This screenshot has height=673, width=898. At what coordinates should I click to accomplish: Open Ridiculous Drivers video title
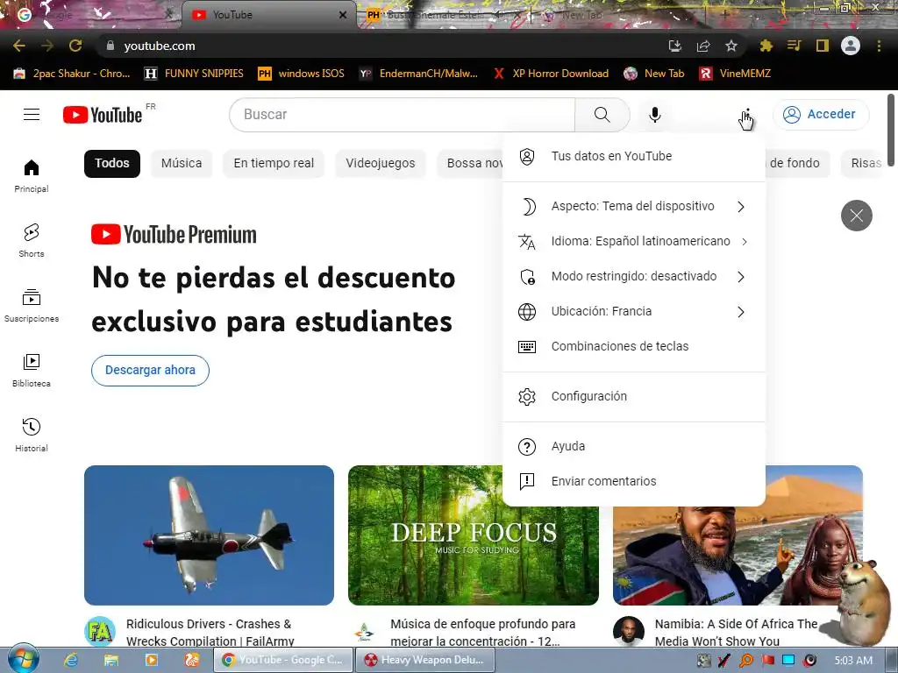point(210,633)
